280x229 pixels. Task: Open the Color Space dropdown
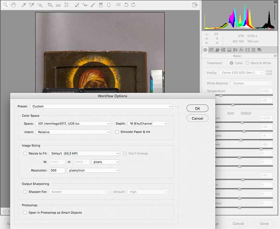pos(72,124)
